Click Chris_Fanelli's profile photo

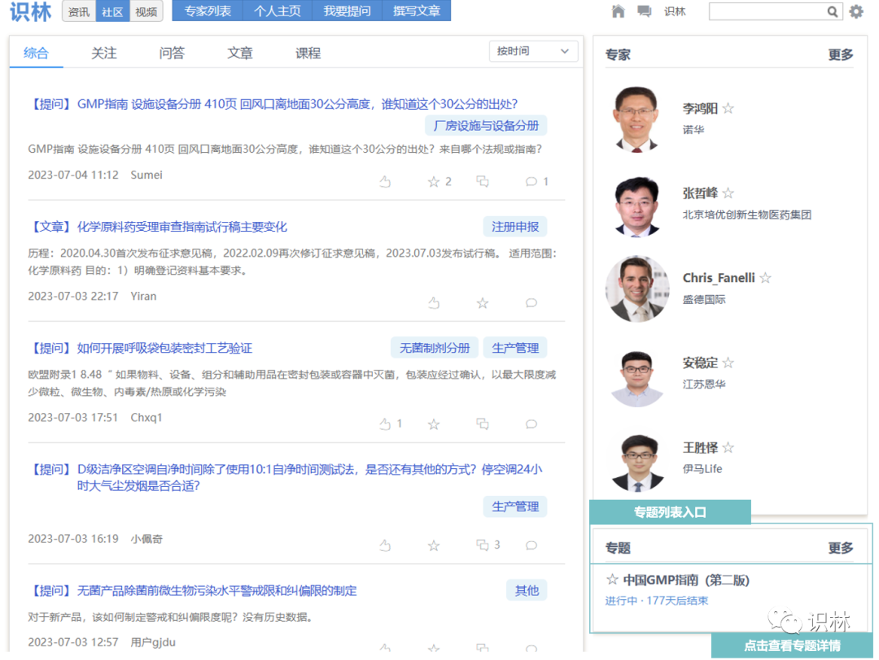coord(637,289)
